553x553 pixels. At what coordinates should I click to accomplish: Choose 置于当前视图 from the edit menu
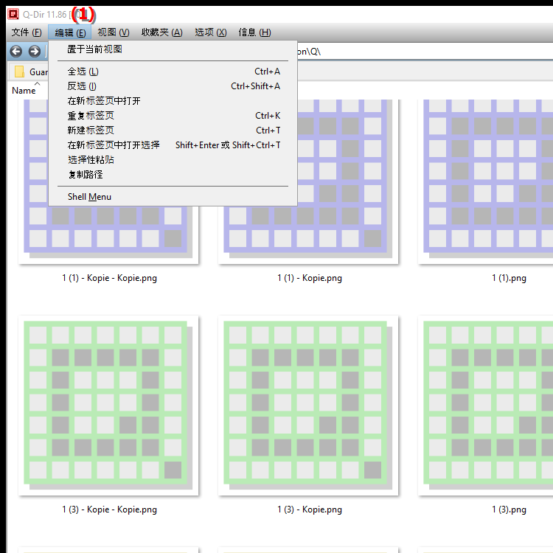point(173,49)
